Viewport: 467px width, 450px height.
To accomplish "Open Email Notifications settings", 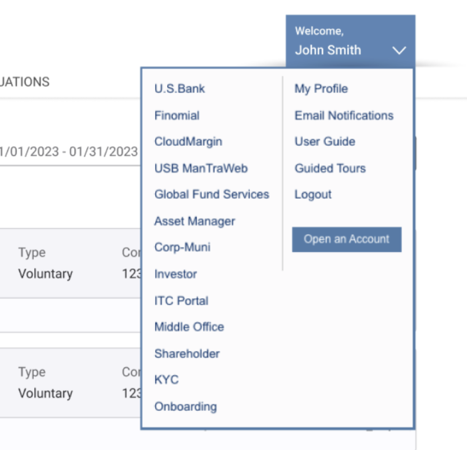I will 344,115.
